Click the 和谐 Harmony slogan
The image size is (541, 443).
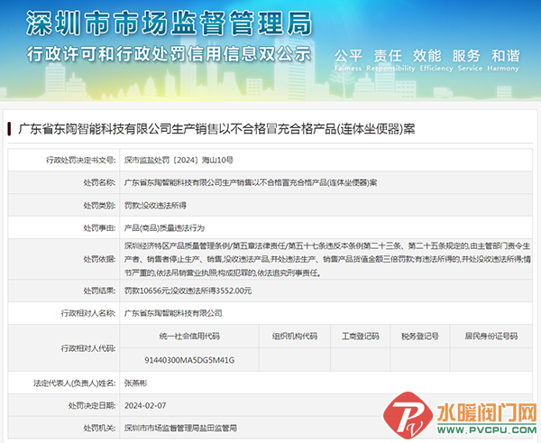[x=503, y=60]
